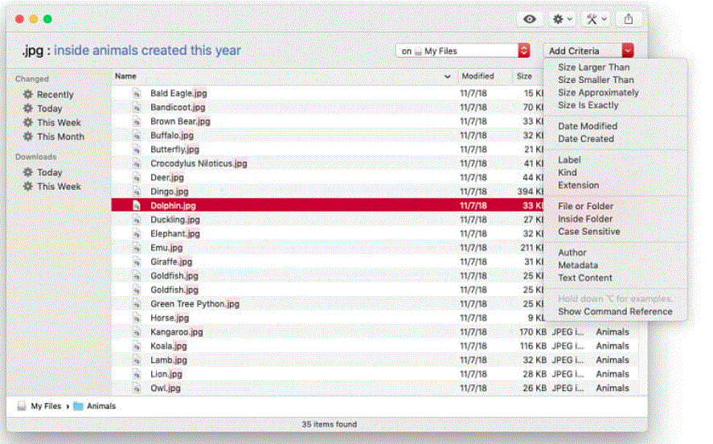Click the share icon in toolbar
This screenshot has height=444, width=713.
(x=629, y=19)
